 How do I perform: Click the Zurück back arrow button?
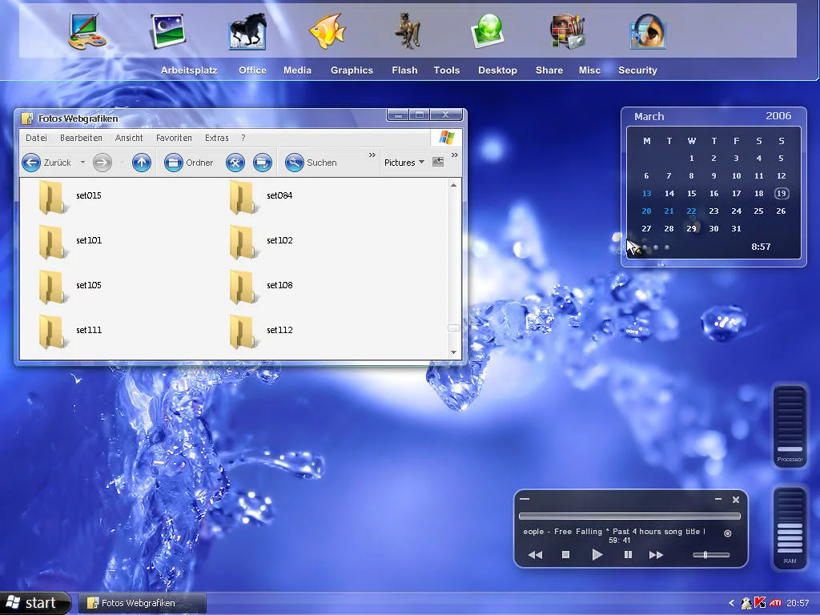pyautogui.click(x=31, y=163)
